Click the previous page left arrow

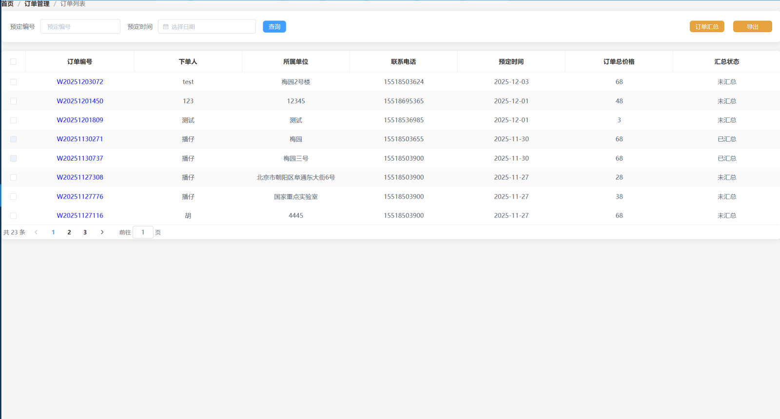click(x=36, y=232)
